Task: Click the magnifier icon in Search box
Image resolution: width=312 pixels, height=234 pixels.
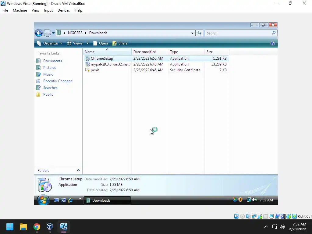Action: tap(274, 33)
